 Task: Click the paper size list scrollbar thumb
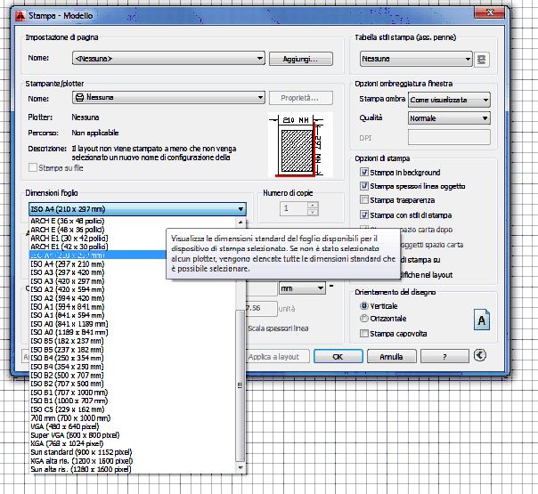tap(240, 385)
